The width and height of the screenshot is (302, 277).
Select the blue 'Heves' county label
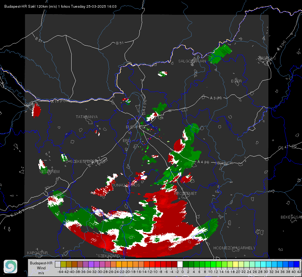tap(228, 125)
